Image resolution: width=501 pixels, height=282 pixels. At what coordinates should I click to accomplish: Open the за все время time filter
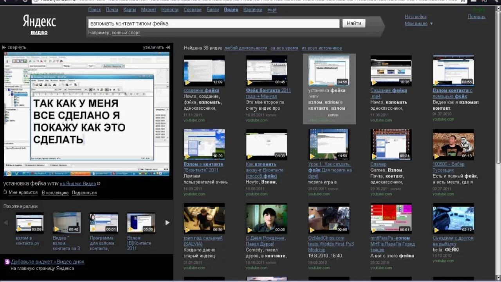pyautogui.click(x=284, y=48)
